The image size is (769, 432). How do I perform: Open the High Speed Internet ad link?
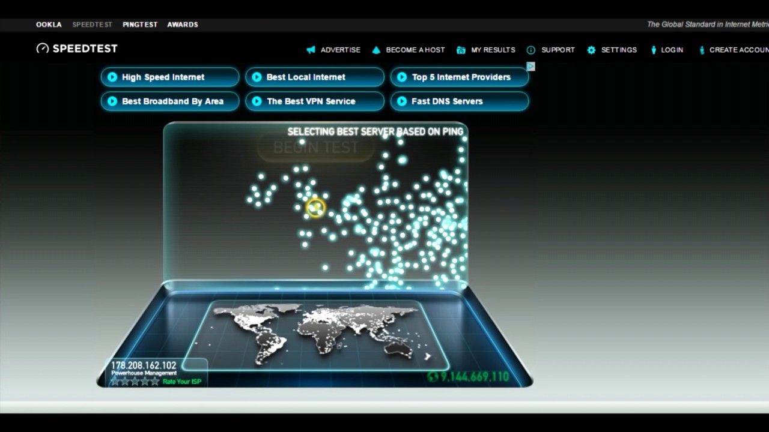coord(170,77)
